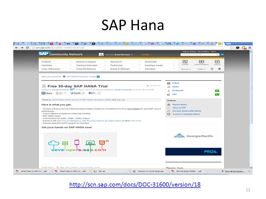Screen dimensions: 266x199
Task: Click the user avatar next to Welcome
Action: click(101, 54)
